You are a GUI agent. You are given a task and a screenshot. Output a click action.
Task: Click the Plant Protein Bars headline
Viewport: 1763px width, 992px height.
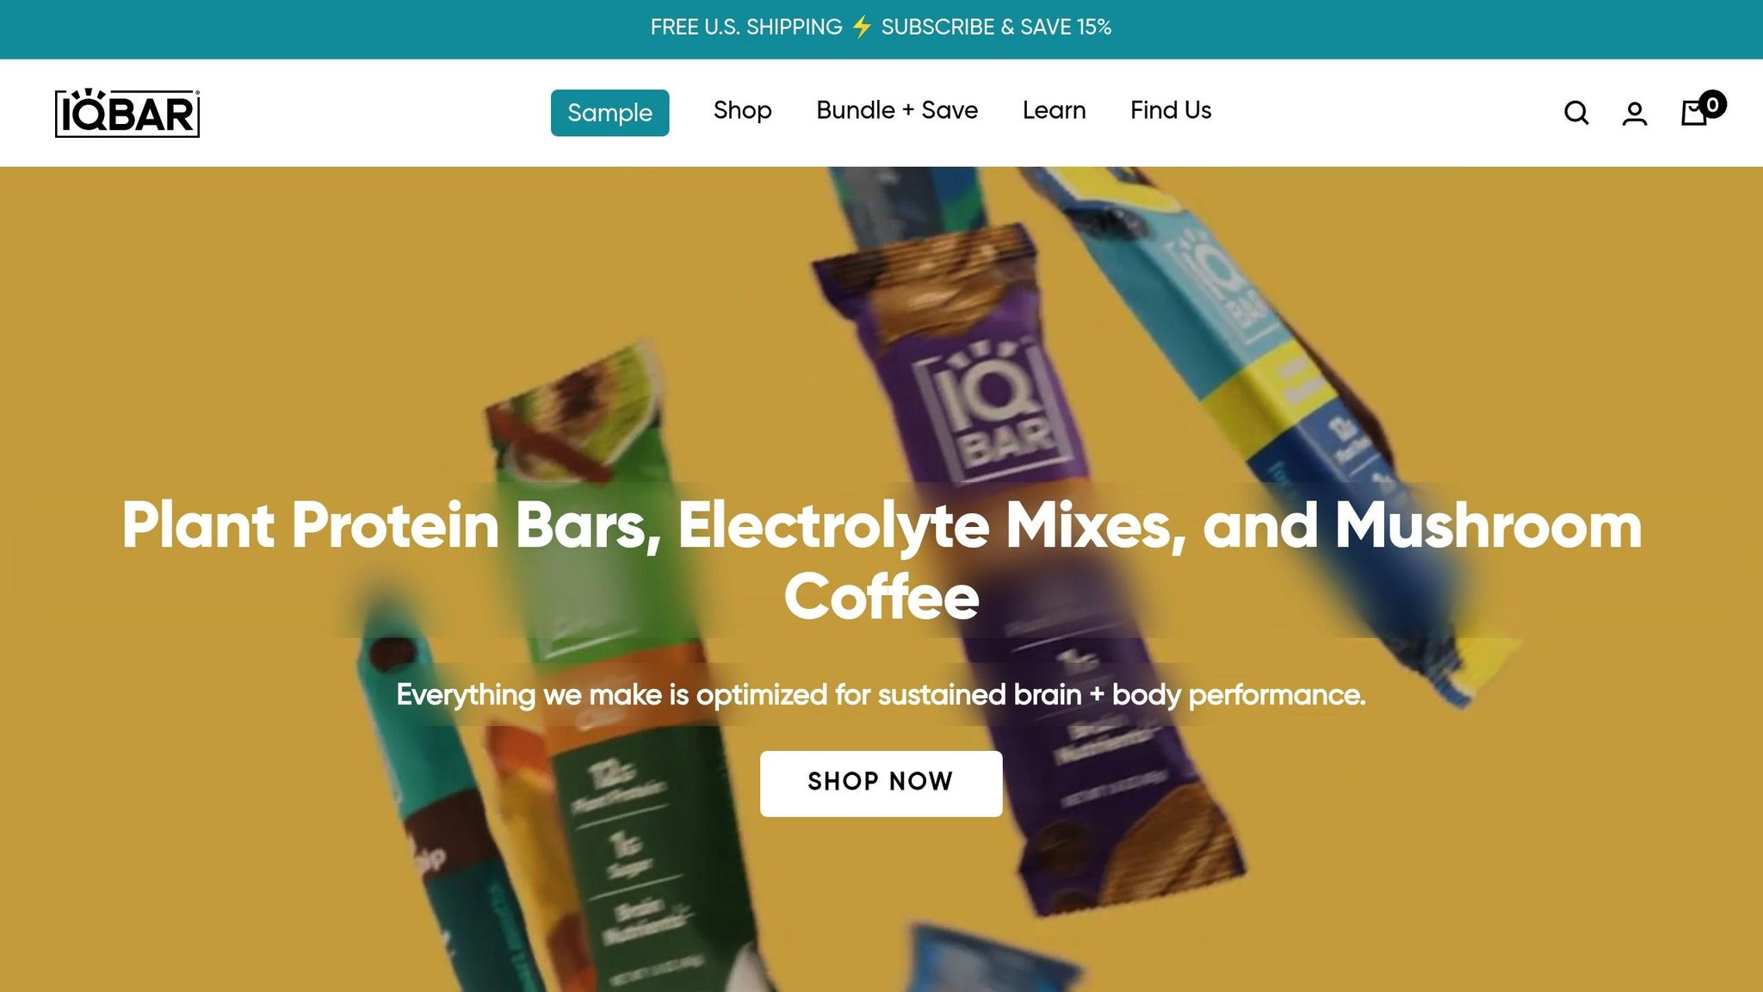coord(881,561)
